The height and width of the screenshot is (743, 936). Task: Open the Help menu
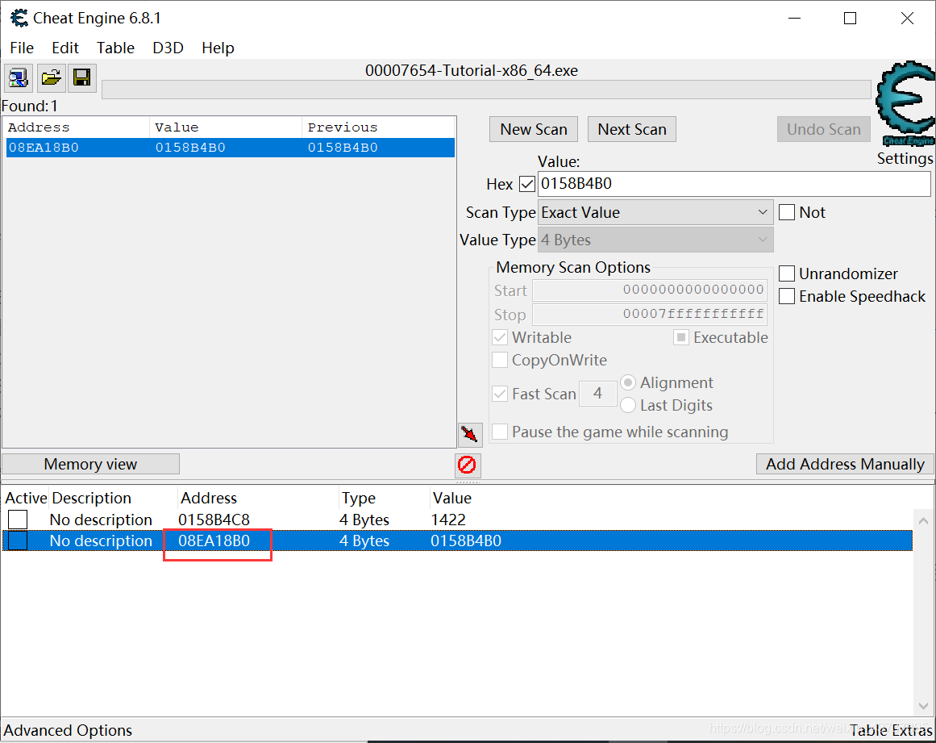click(x=218, y=48)
